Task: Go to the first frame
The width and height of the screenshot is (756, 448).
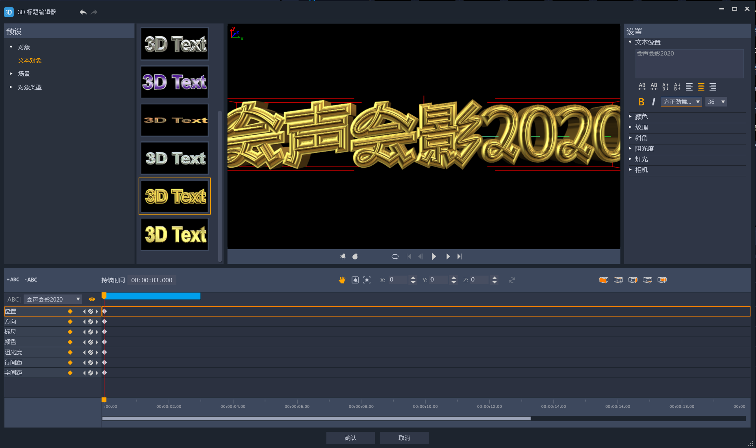Action: [409, 257]
